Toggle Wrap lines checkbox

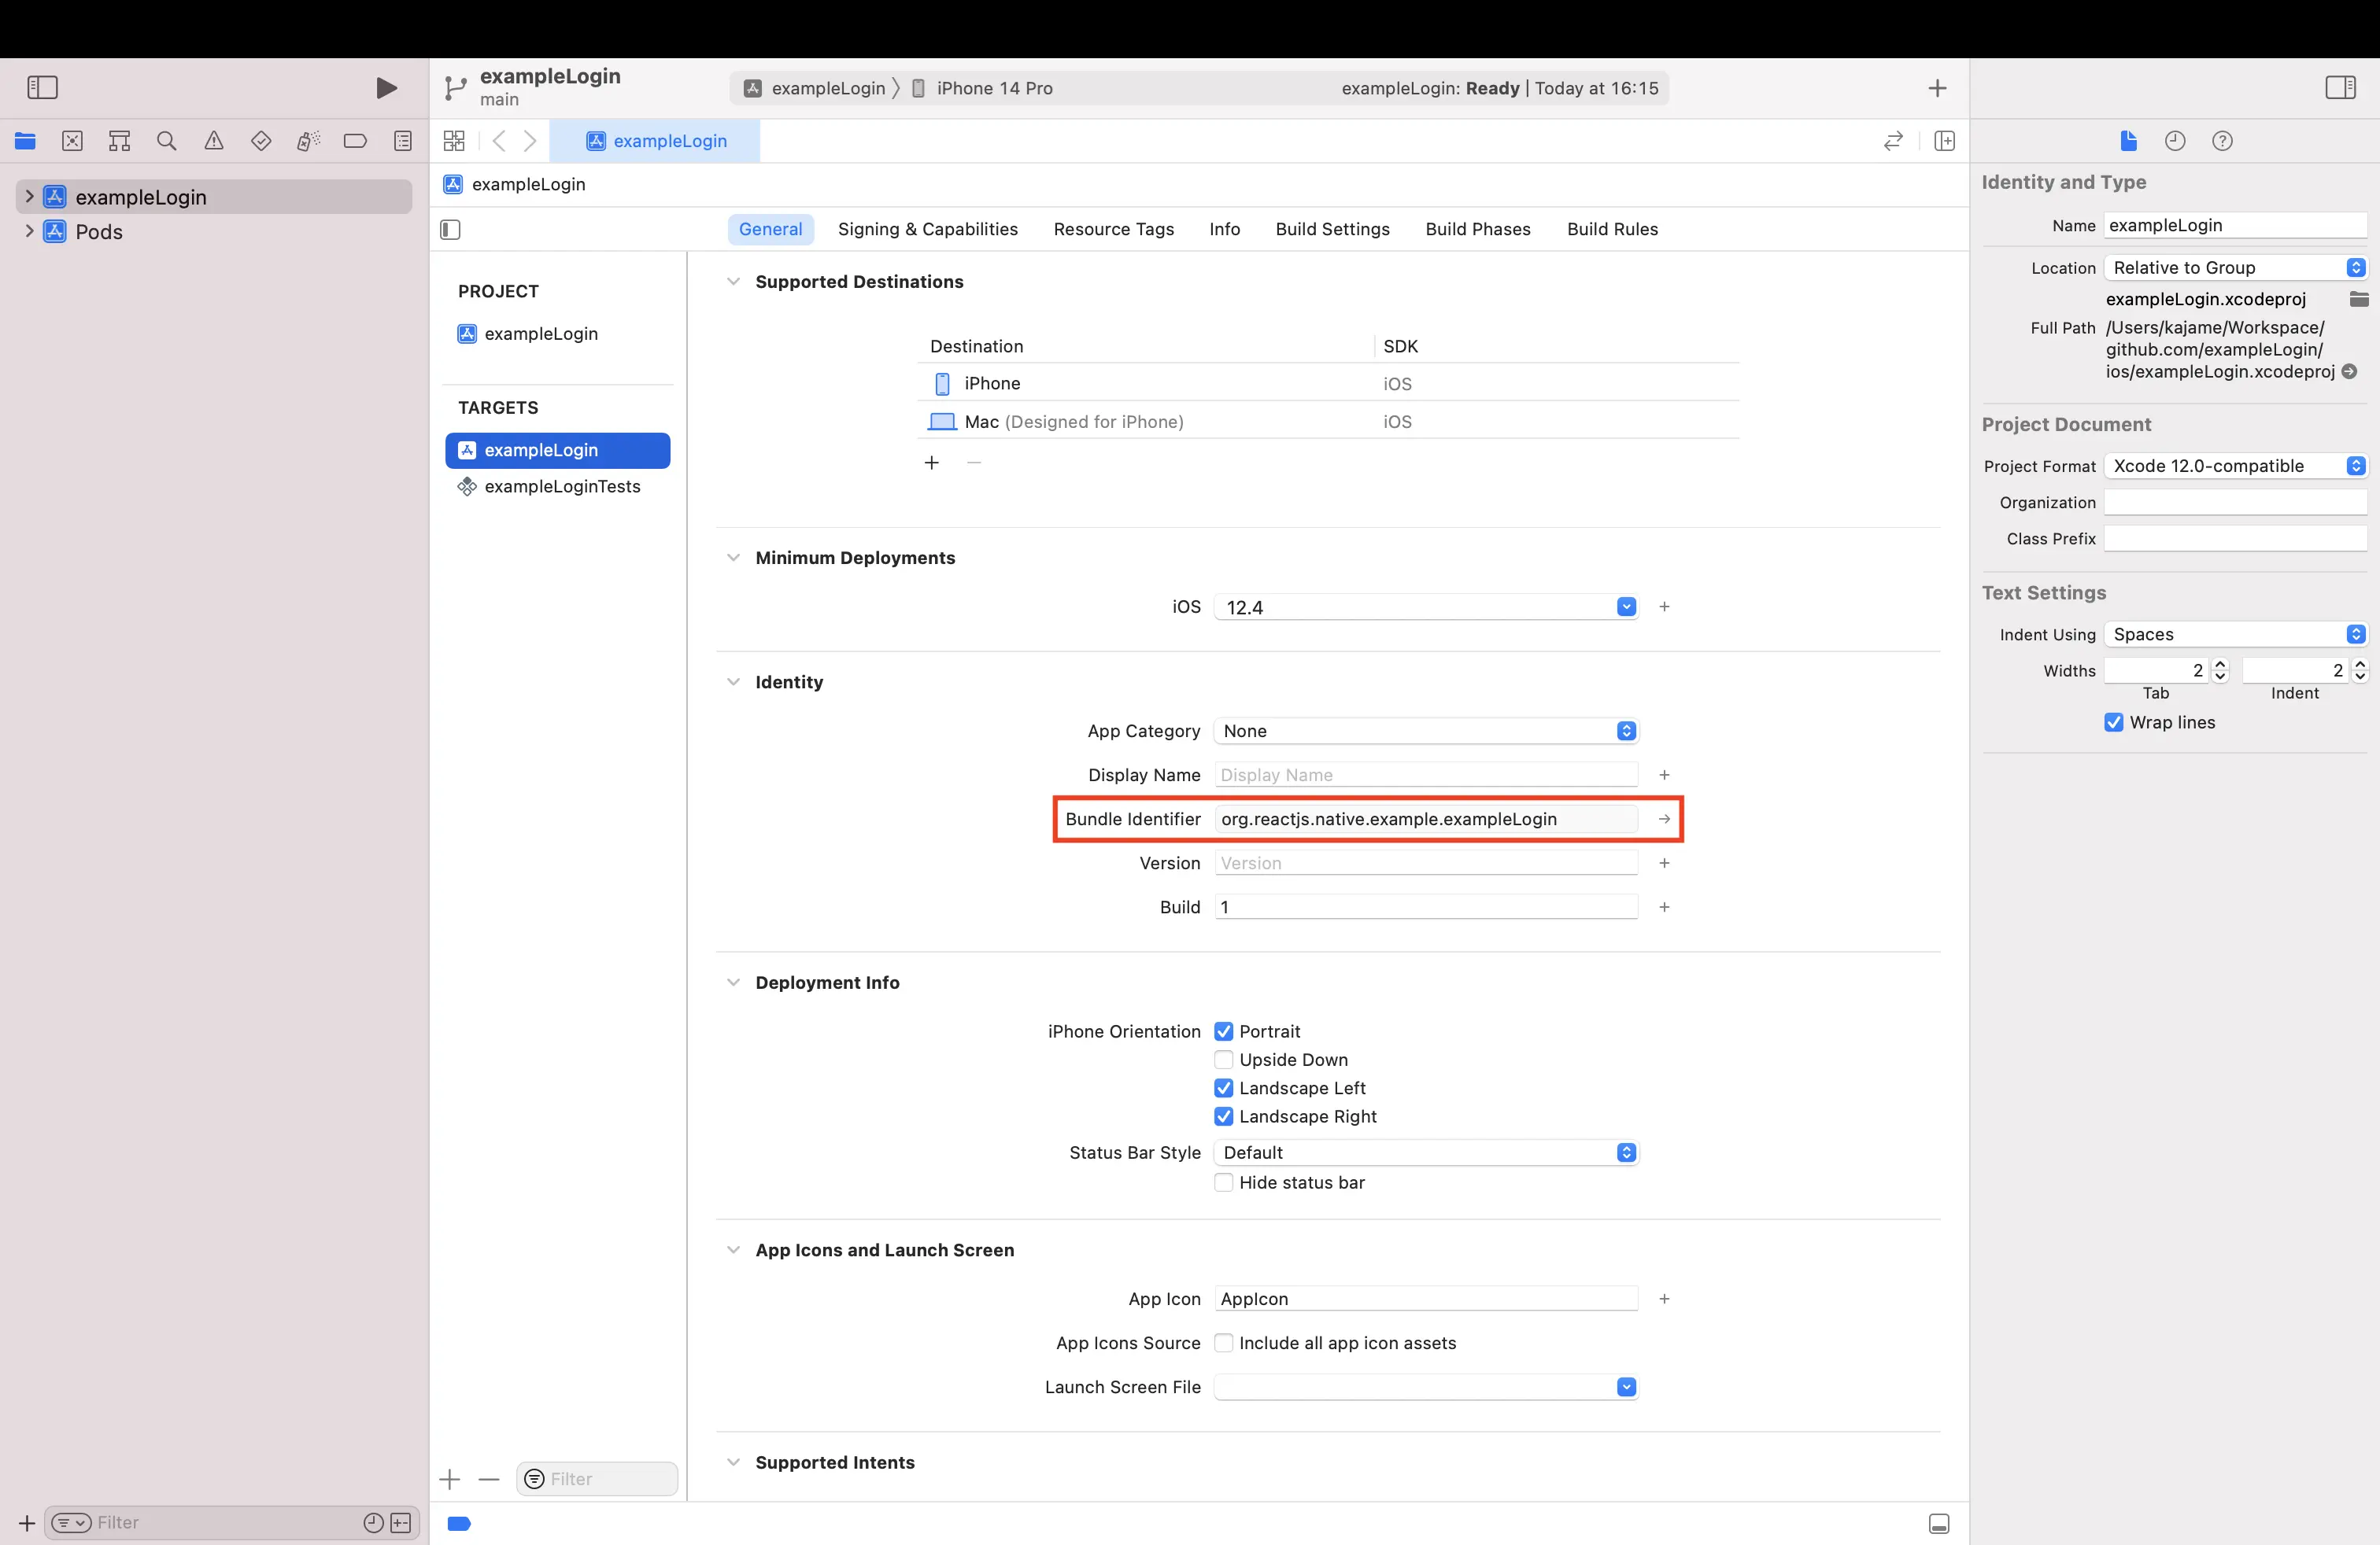point(2114,722)
